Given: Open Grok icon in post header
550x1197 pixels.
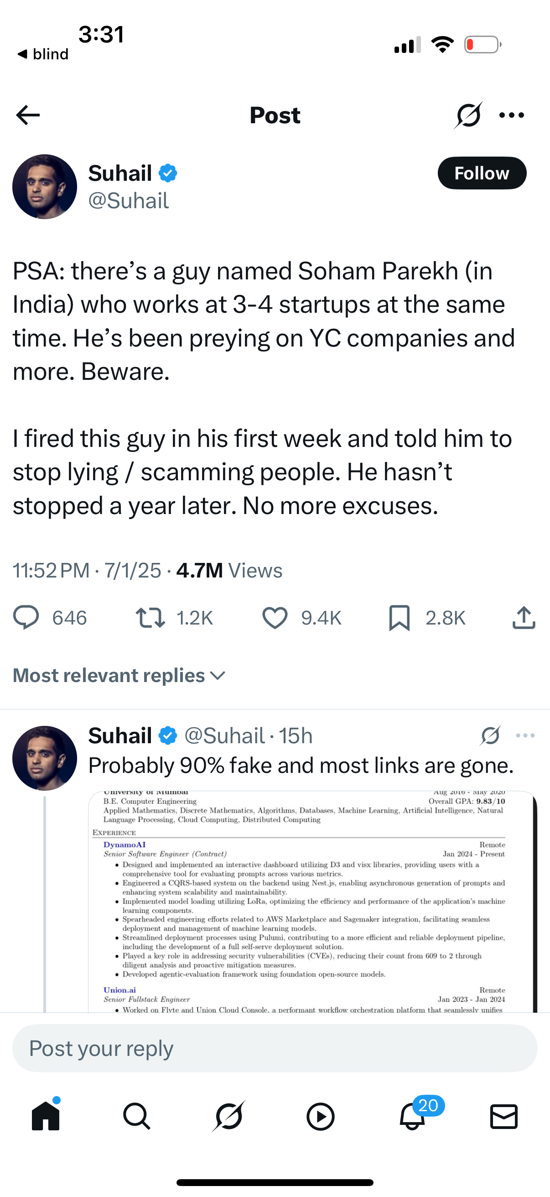Looking at the screenshot, I should pyautogui.click(x=468, y=115).
